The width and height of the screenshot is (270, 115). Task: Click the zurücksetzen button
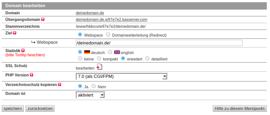coord(40,108)
